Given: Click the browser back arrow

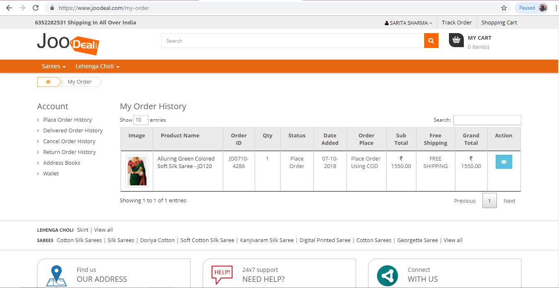Looking at the screenshot, I should 9,8.
